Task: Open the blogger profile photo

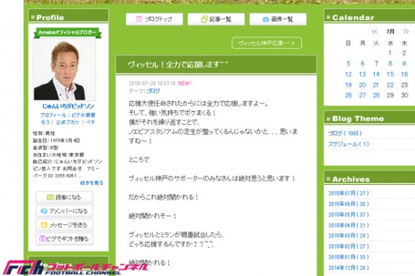Action: [x=64, y=70]
